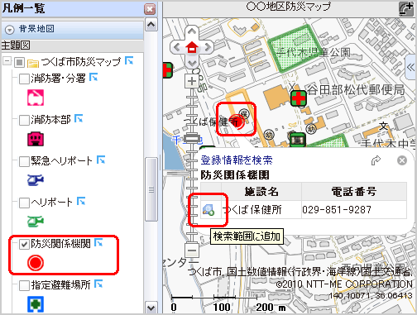Enable the 指定避難場所 layer checkbox
The height and width of the screenshot is (315, 417).
[24, 285]
